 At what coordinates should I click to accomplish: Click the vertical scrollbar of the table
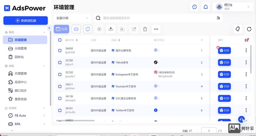pyautogui.click(x=251, y=59)
